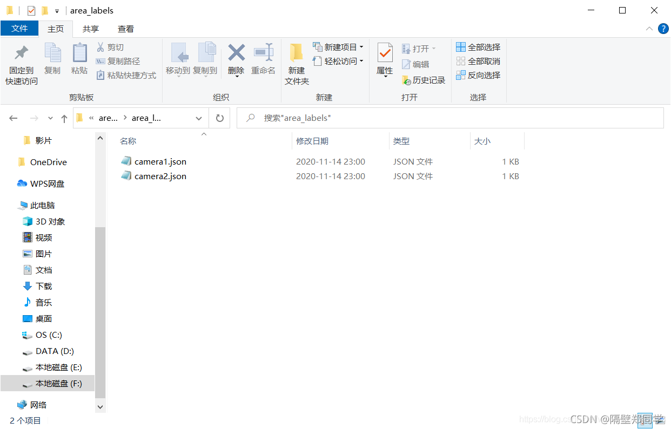Viewport: 671px width, 429px height.
Task: Create a folder with the New Folder icon
Action: tap(296, 61)
